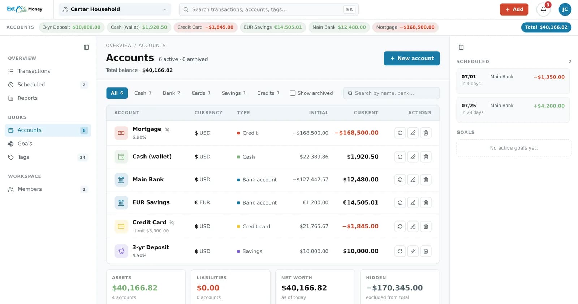This screenshot has height=304, width=578.
Task: Filter accounts by the Savings tab
Action: [234, 93]
